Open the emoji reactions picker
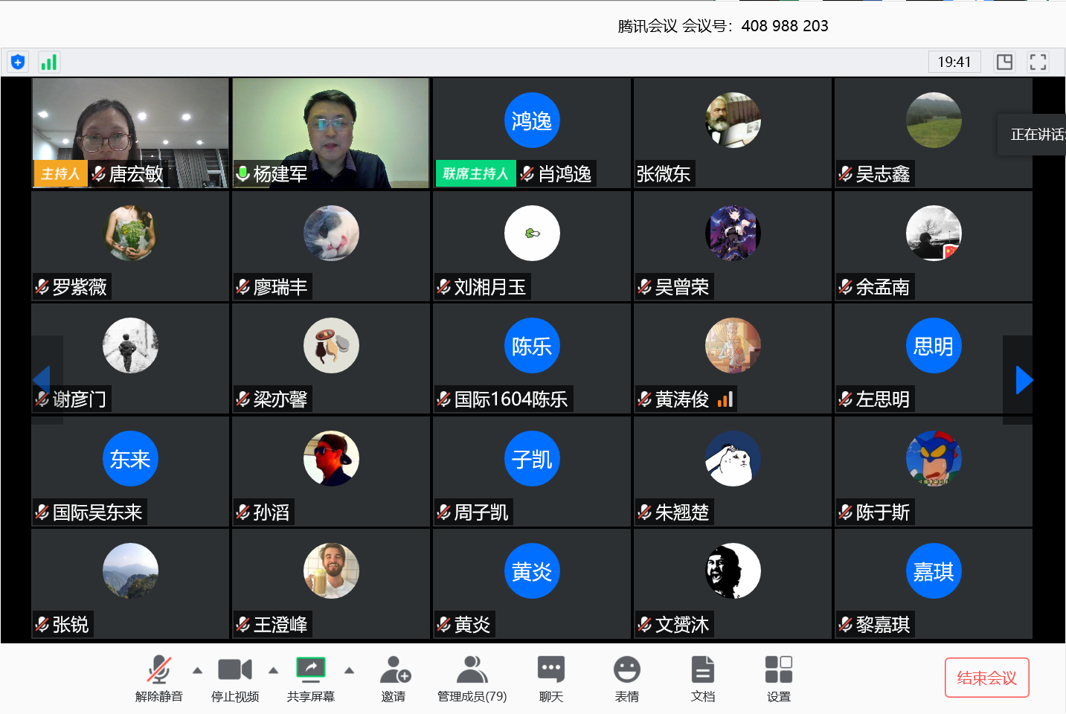This screenshot has height=714, width=1066. click(x=626, y=678)
